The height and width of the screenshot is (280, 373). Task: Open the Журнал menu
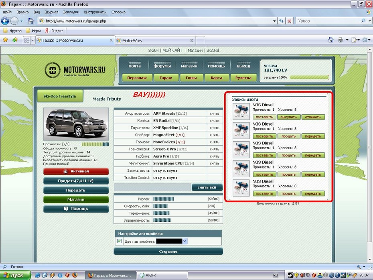pyautogui.click(x=52, y=12)
